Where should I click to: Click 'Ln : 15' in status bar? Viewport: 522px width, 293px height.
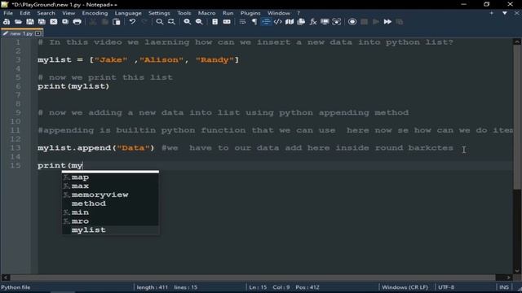point(258,287)
